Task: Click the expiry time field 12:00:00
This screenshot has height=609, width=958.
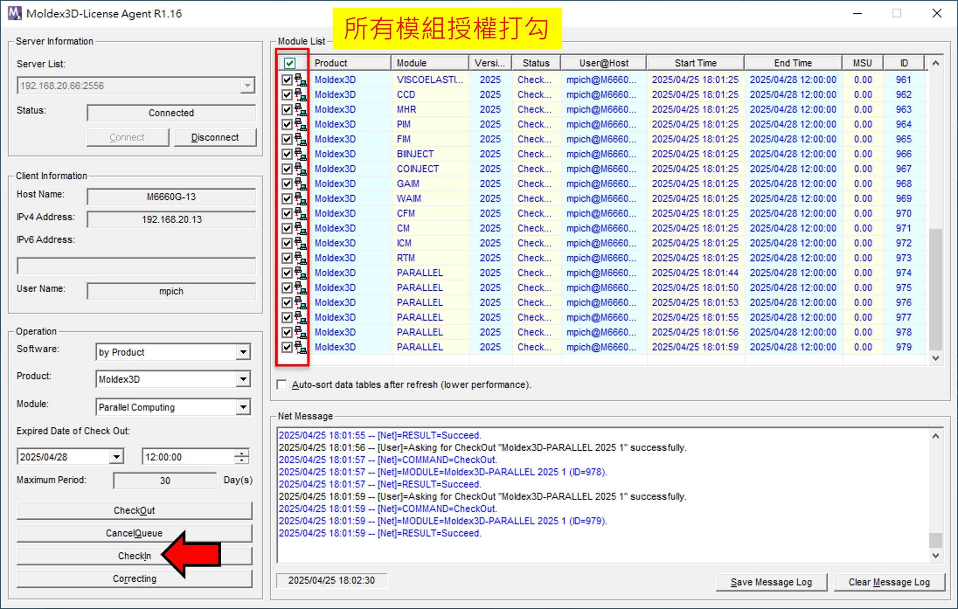Action: coord(188,457)
